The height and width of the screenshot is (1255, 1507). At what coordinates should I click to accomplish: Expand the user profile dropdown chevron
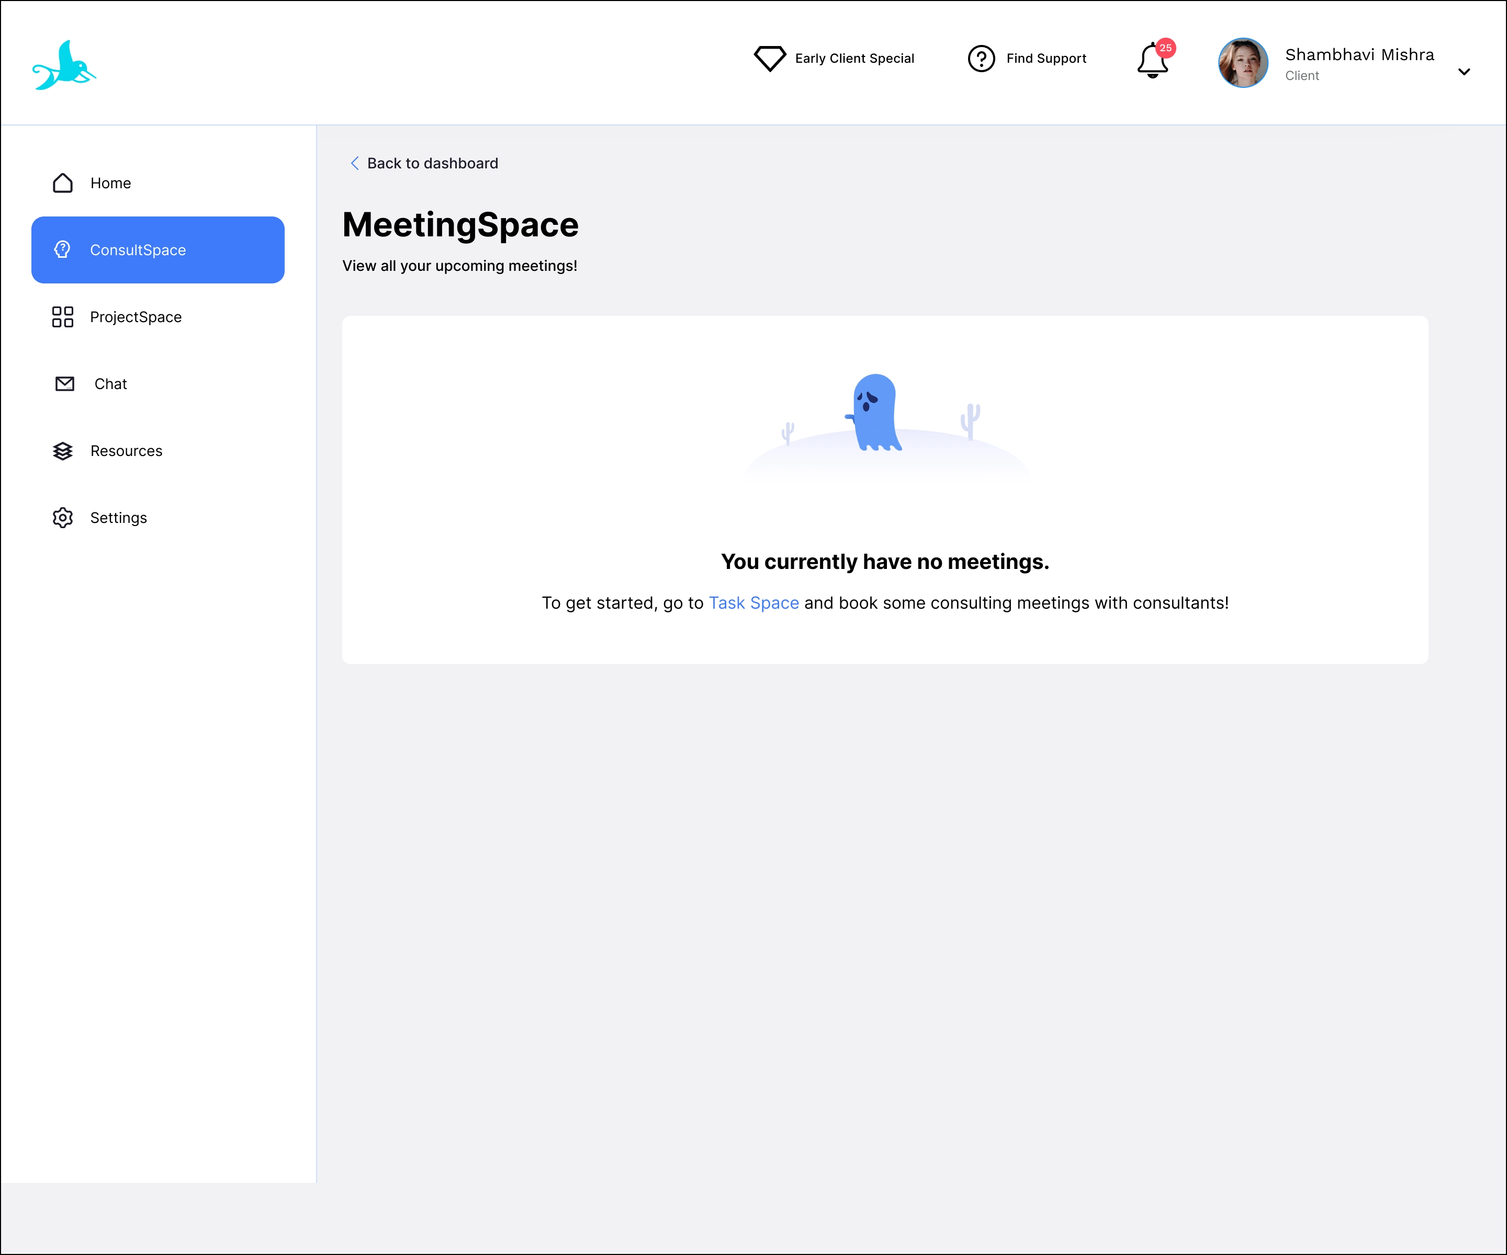click(x=1464, y=72)
